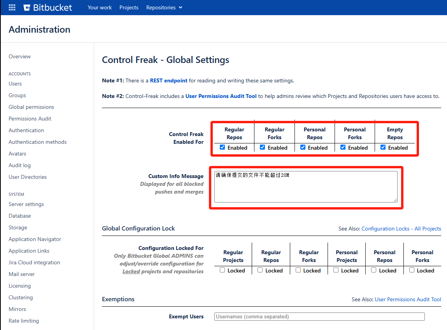Screen dimensions: 447x330
Task: Open Server settings page
Action: [x=26, y=204]
